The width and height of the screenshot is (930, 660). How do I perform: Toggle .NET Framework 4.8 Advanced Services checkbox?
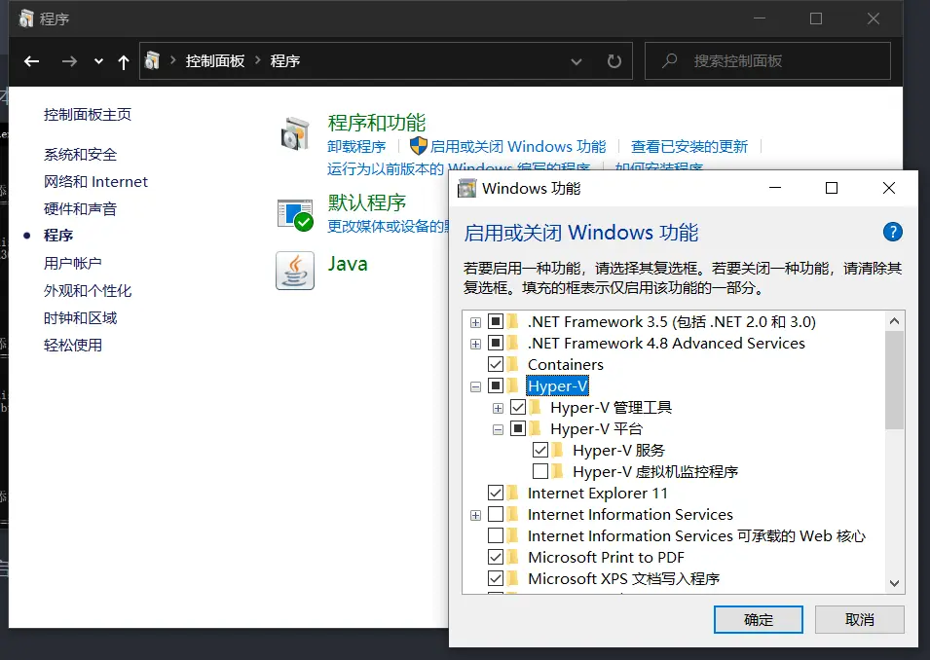click(x=496, y=343)
